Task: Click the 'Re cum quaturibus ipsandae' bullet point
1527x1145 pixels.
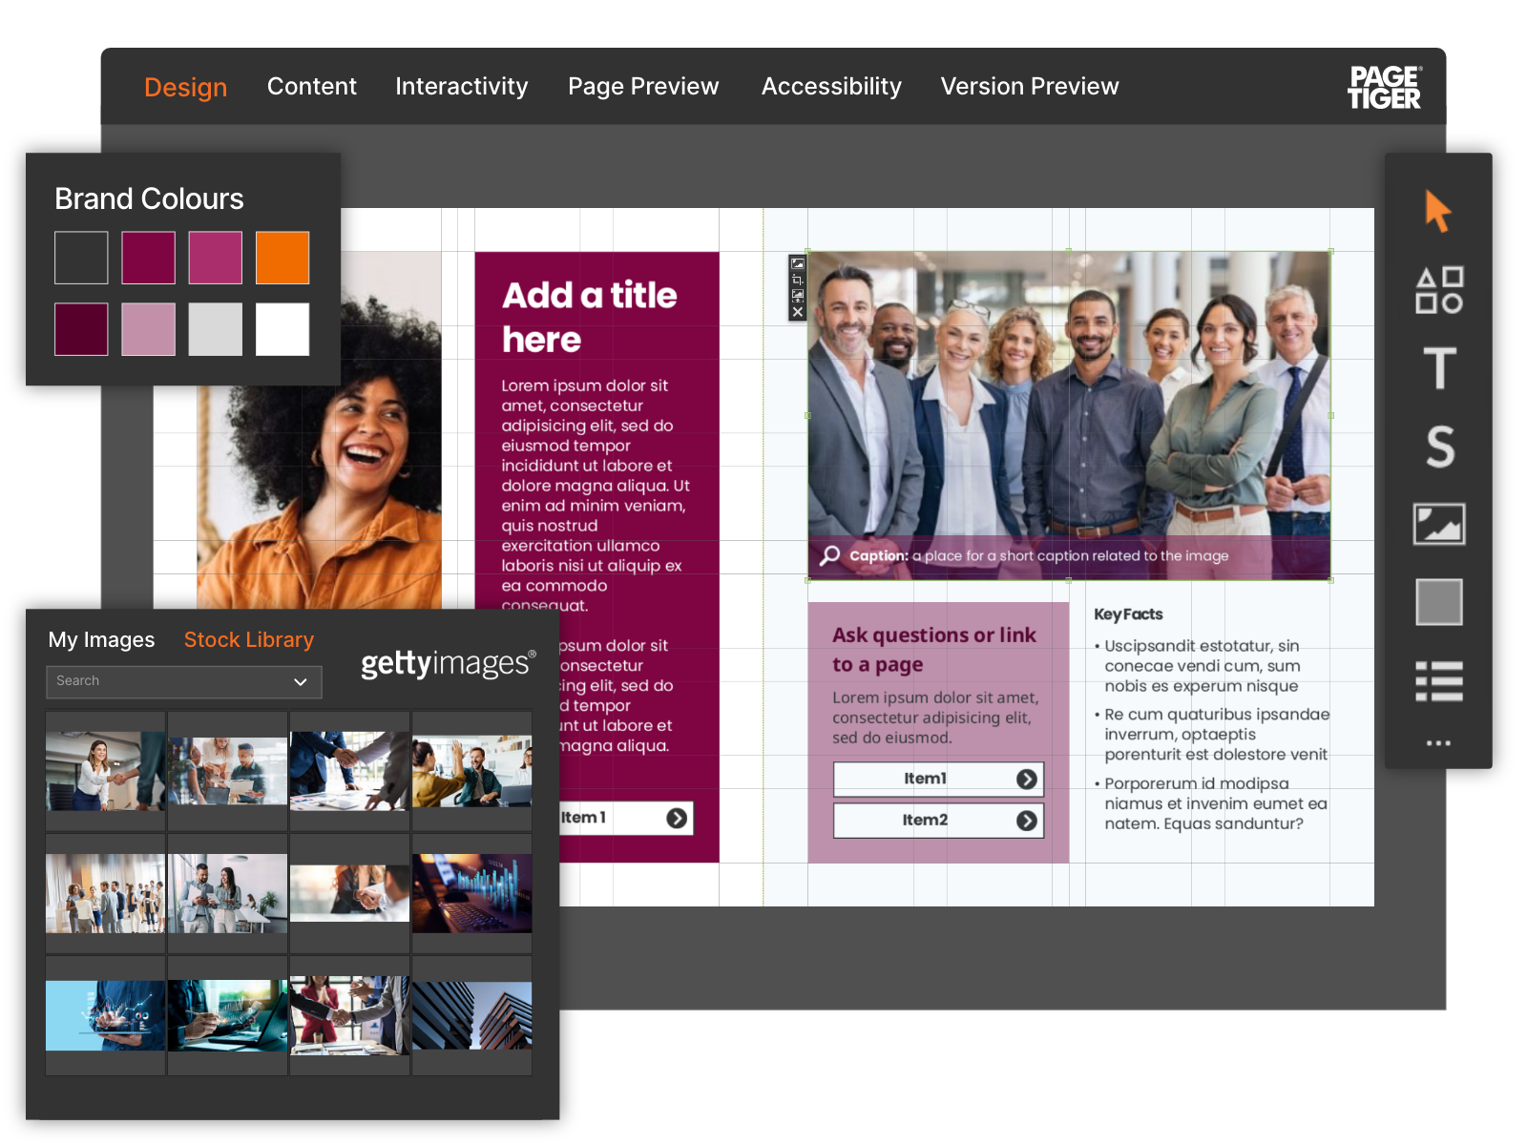Action: [1212, 735]
